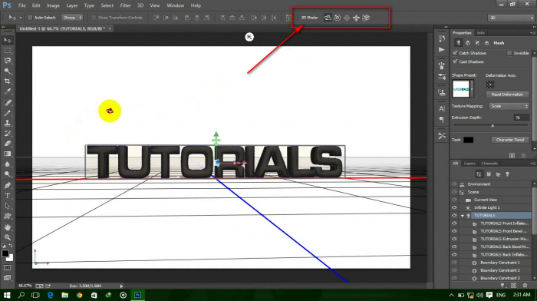Collapse the TUTORIALS tree item
This screenshot has width=537, height=301.
(463, 216)
